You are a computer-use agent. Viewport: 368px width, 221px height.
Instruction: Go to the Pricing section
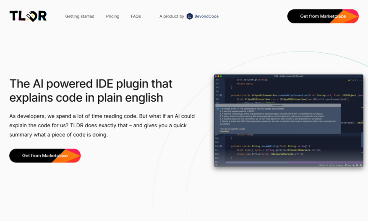tap(112, 16)
